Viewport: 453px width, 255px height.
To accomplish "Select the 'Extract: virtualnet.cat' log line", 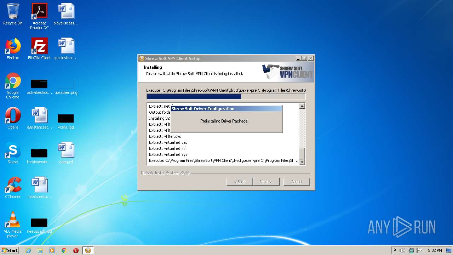I will pos(168,142).
